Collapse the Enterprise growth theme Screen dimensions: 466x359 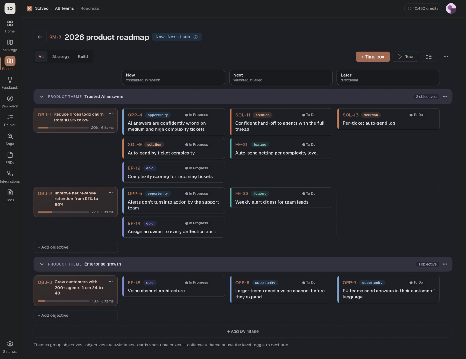42,264
